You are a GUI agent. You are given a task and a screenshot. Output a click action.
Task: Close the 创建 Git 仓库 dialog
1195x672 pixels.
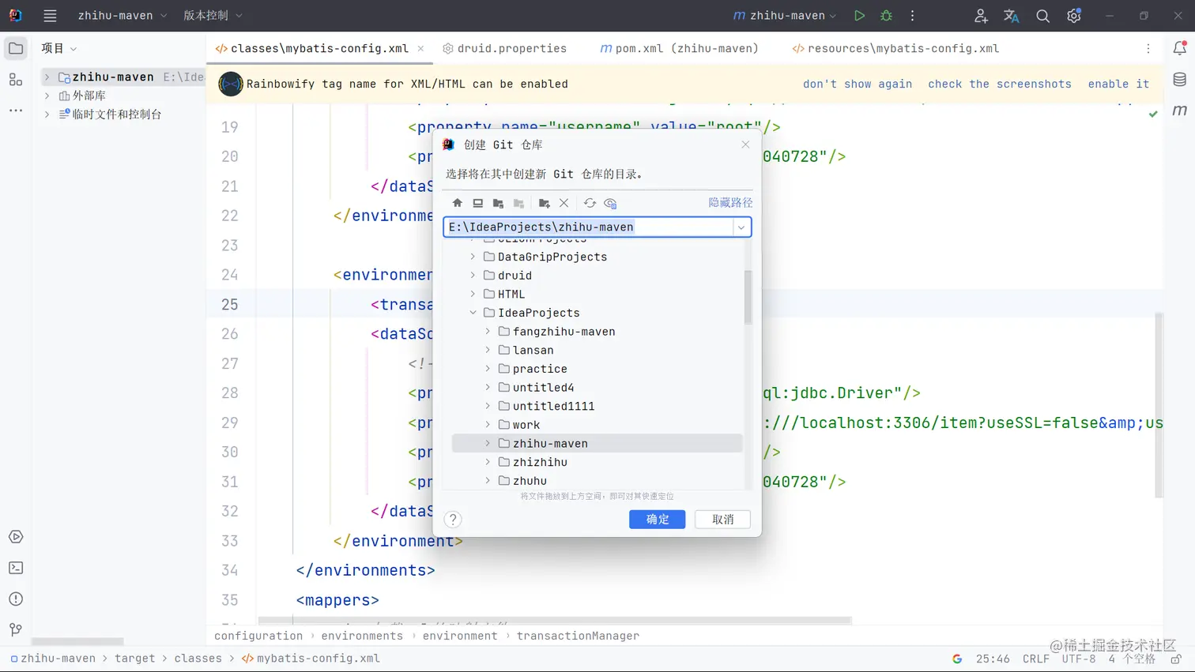pyautogui.click(x=745, y=145)
